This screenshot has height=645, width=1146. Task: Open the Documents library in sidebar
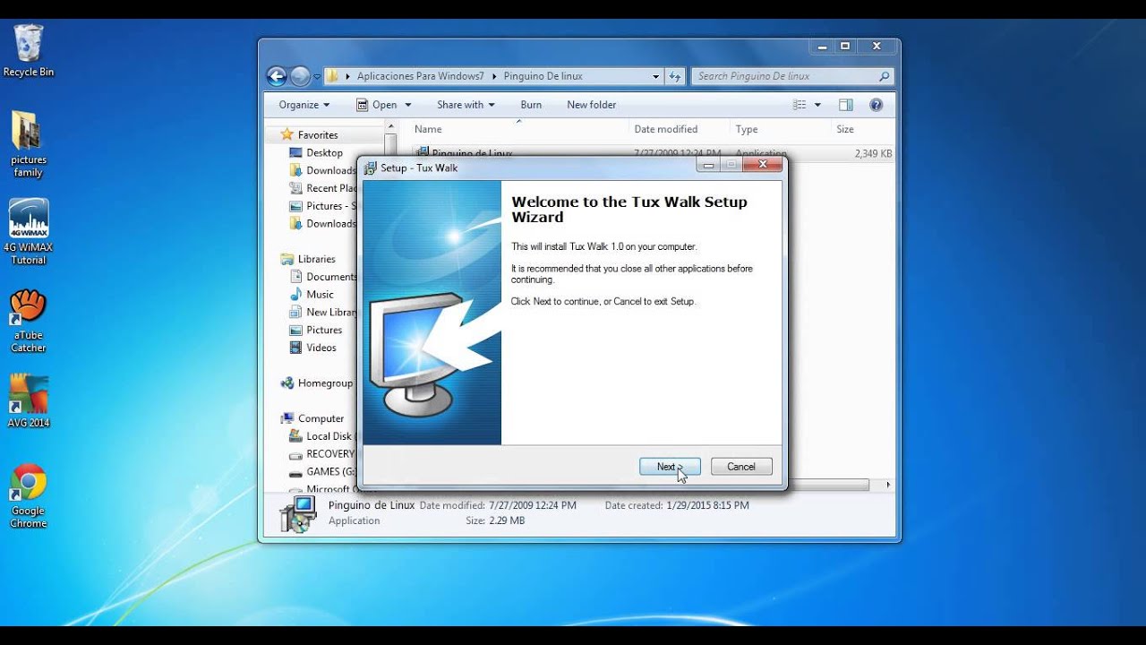tap(322, 277)
